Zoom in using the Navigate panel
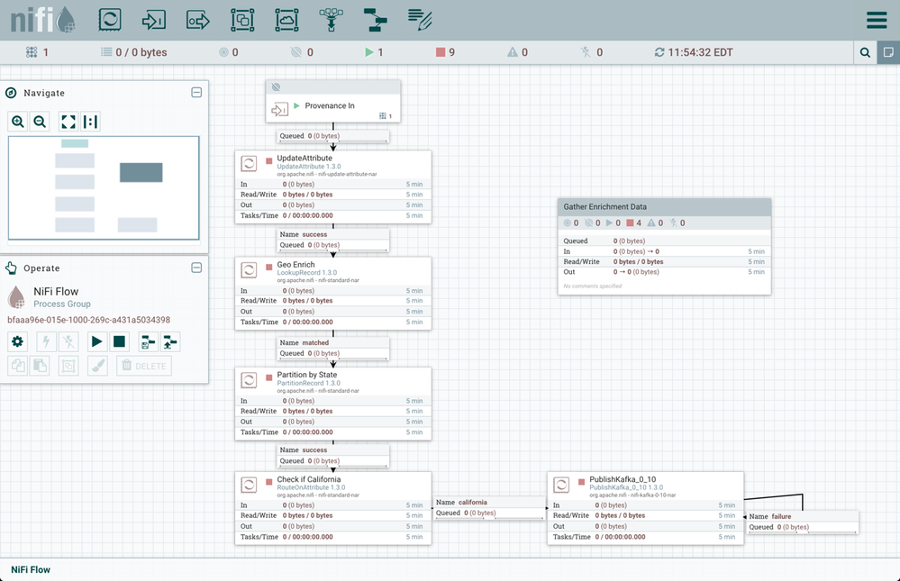900x581 pixels. (18, 122)
